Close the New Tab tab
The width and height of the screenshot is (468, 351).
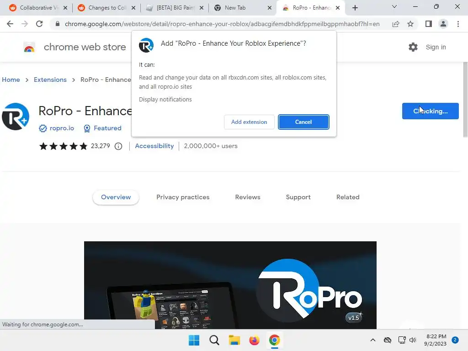click(x=270, y=8)
